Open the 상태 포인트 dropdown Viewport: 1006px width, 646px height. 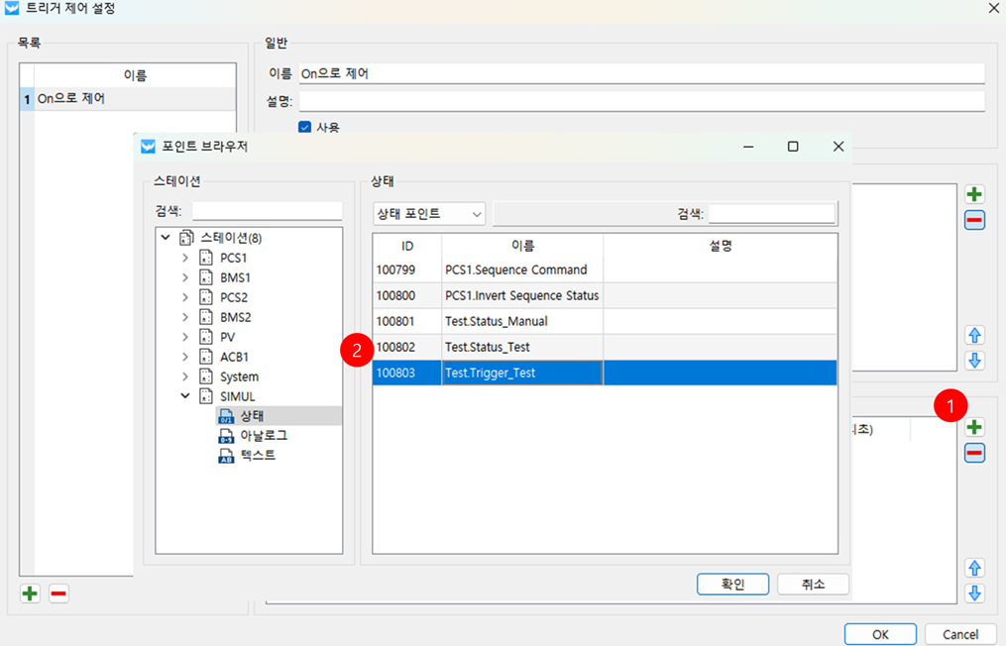tap(428, 214)
